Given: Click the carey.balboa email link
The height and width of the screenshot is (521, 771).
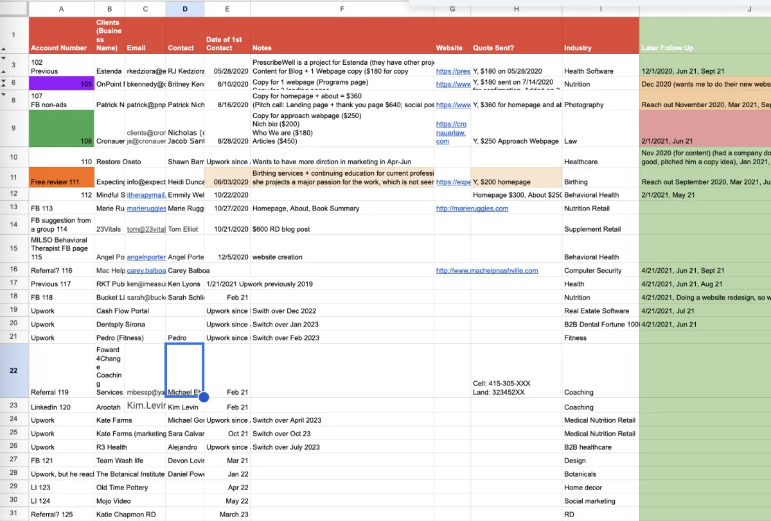Looking at the screenshot, I should pos(146,271).
